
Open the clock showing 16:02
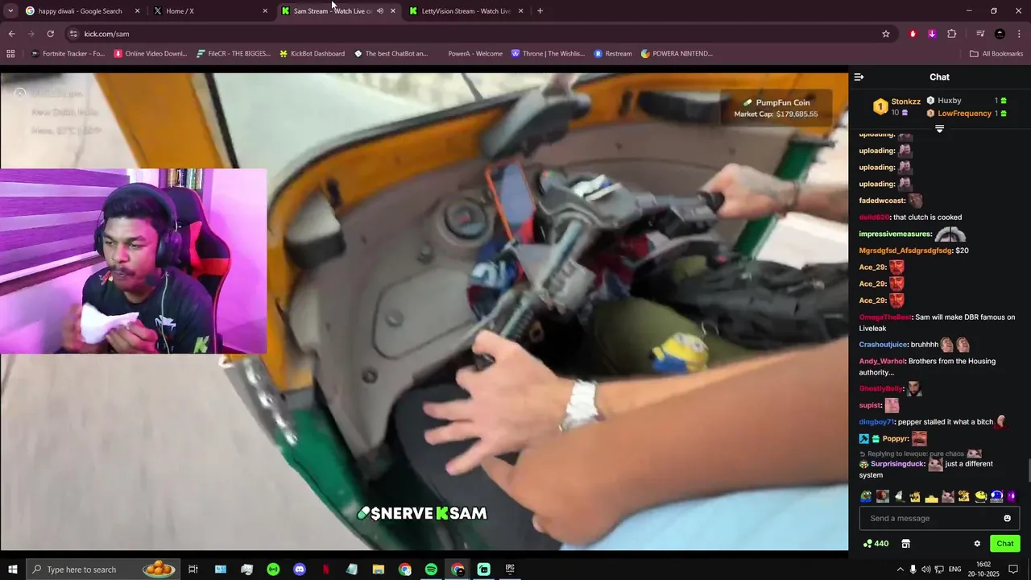[983, 570]
